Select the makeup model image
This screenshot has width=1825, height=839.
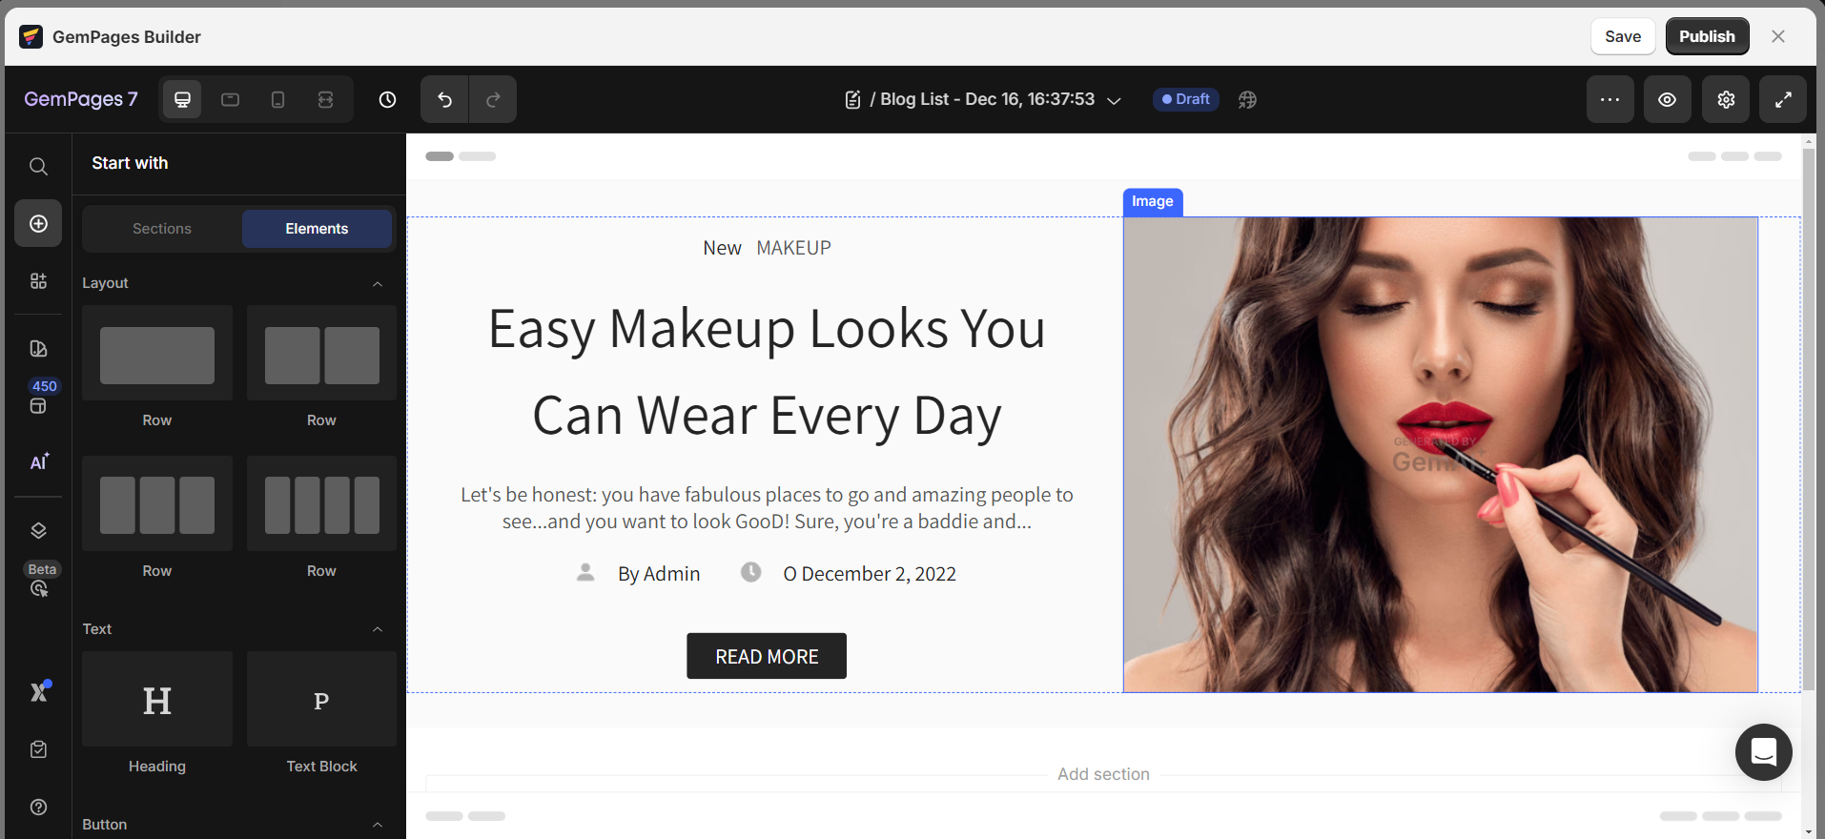tap(1440, 454)
